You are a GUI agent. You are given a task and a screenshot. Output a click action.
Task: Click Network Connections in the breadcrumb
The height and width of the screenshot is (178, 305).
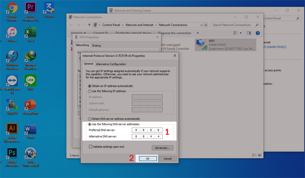click(x=173, y=25)
